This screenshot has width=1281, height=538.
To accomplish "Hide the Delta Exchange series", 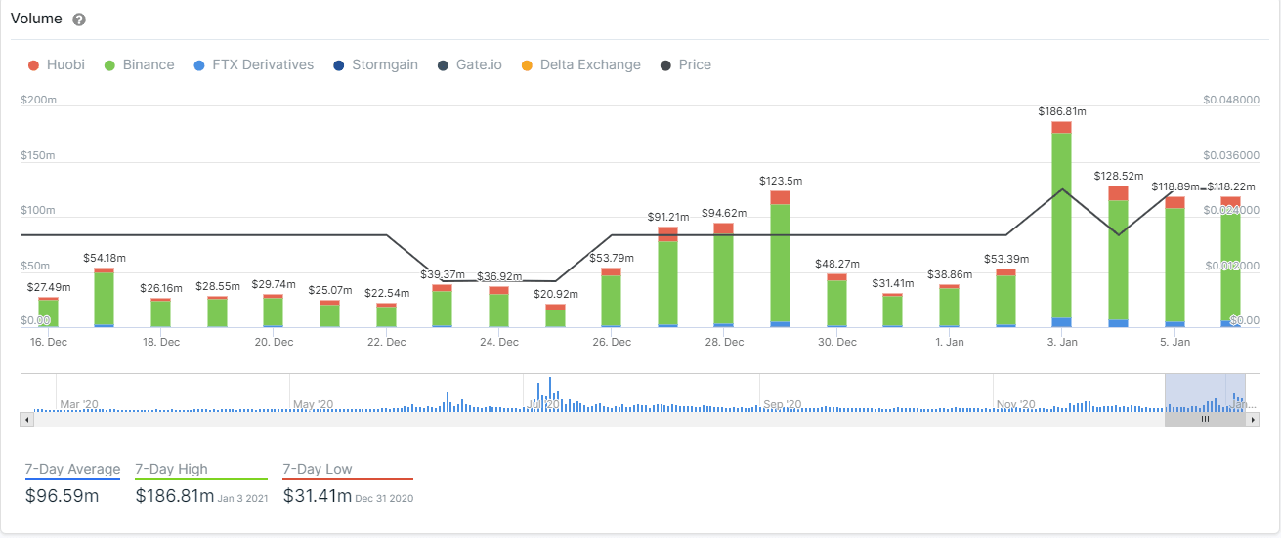I will pyautogui.click(x=580, y=65).
